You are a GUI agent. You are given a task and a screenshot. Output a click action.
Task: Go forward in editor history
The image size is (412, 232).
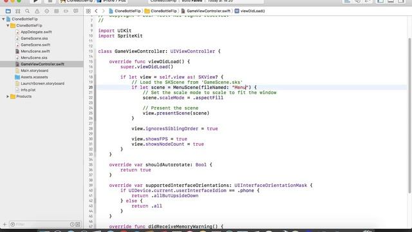[103, 11]
